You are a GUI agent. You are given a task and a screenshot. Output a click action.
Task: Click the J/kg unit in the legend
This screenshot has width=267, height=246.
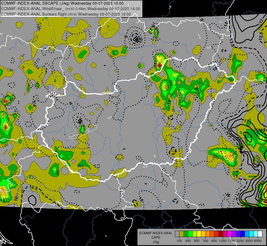click(x=156, y=242)
